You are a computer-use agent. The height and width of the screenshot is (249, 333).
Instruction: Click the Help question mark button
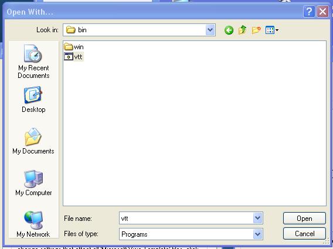click(309, 11)
